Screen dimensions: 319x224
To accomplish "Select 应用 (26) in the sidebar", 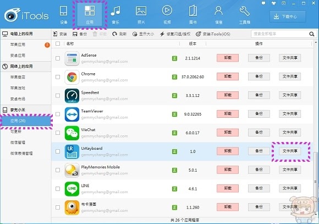I will point(26,121).
